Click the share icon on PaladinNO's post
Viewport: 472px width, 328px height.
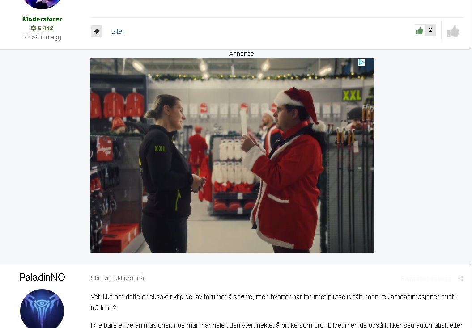460,278
